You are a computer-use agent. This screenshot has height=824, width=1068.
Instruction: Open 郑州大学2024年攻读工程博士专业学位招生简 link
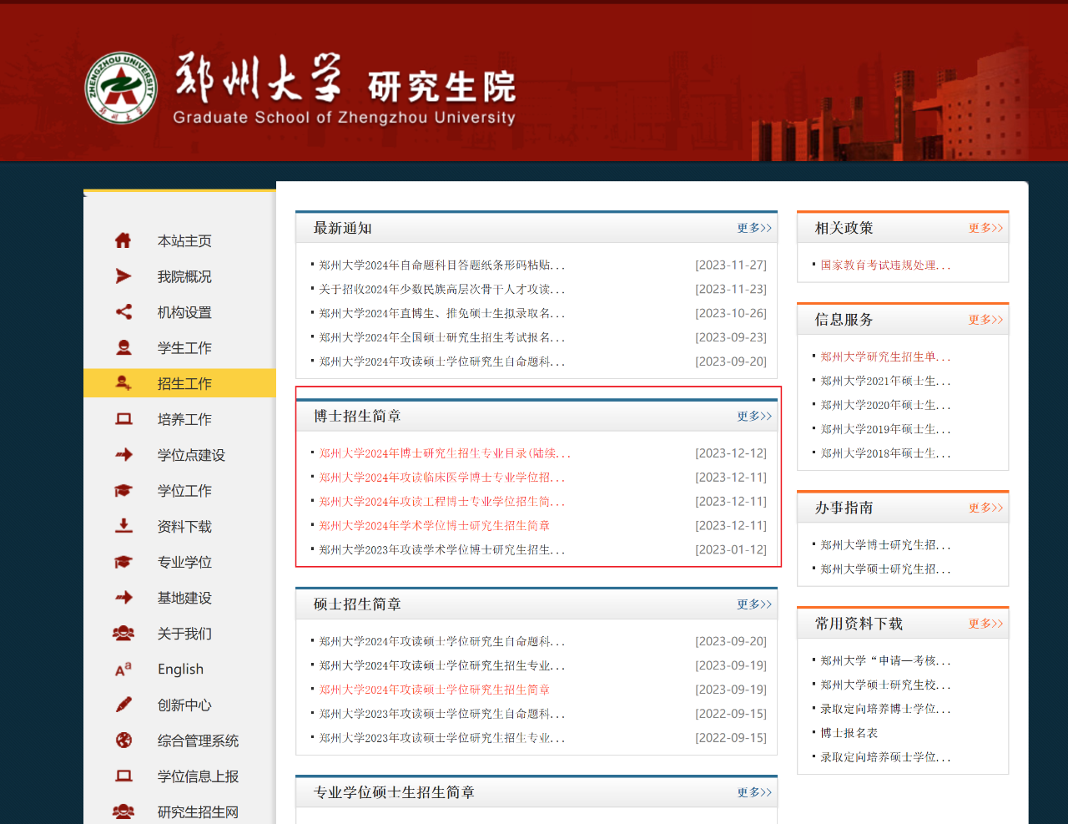point(442,502)
